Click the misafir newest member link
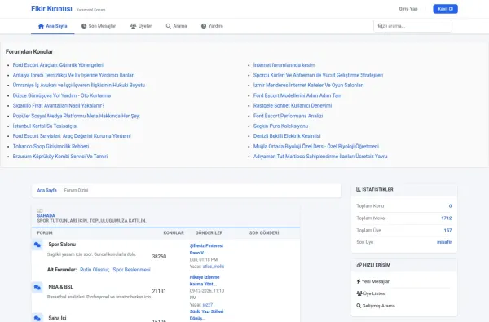The height and width of the screenshot is (322, 489). point(444,242)
